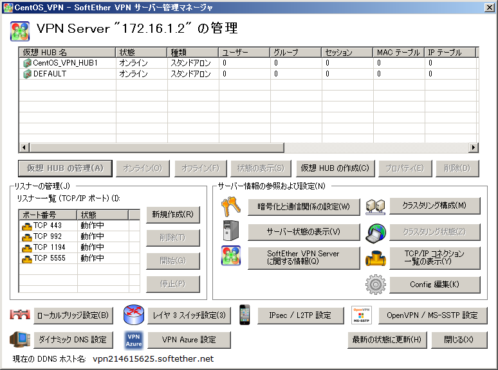The height and width of the screenshot is (370, 498).
Task: Close the window with title bar X
Action: tap(490, 7)
